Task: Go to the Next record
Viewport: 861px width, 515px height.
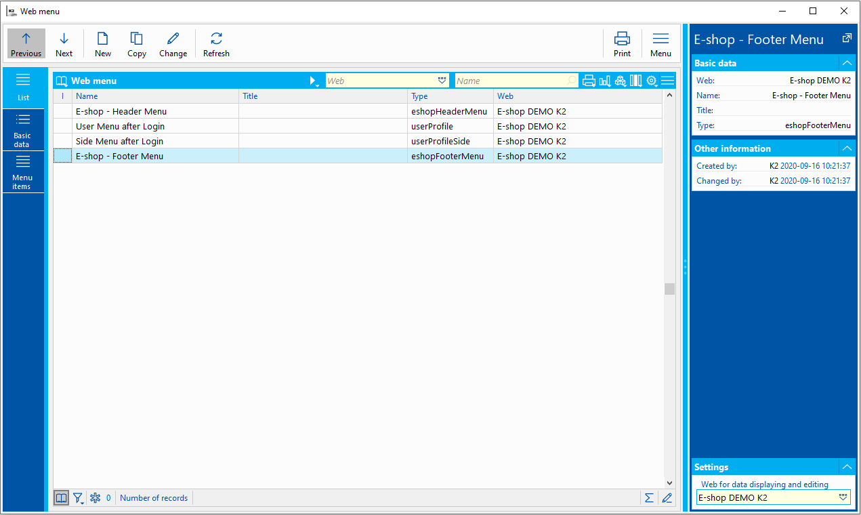Action: [x=64, y=44]
